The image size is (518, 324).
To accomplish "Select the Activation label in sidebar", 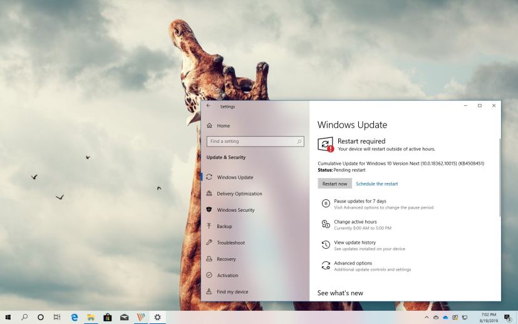I will [x=227, y=275].
